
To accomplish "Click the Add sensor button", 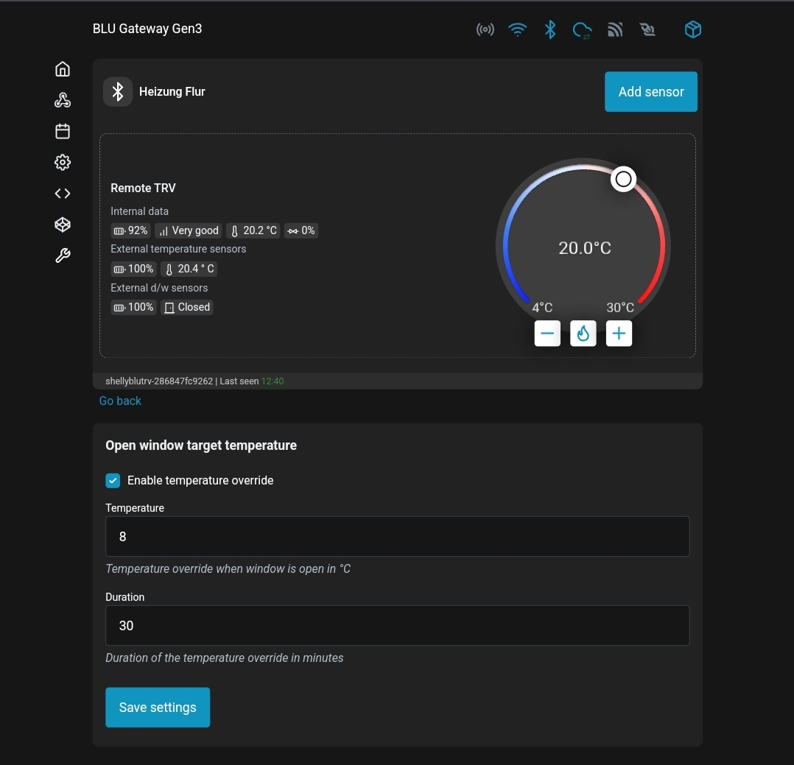I will (x=650, y=92).
